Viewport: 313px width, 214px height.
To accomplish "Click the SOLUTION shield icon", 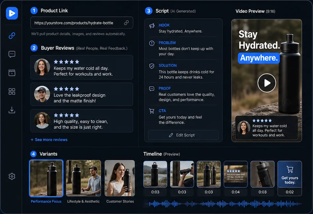I will [x=152, y=66].
